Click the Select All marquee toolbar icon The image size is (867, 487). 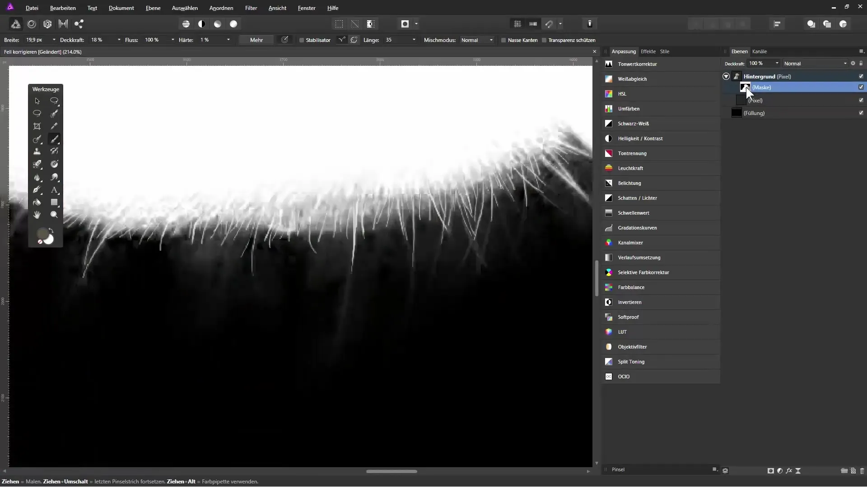click(339, 24)
